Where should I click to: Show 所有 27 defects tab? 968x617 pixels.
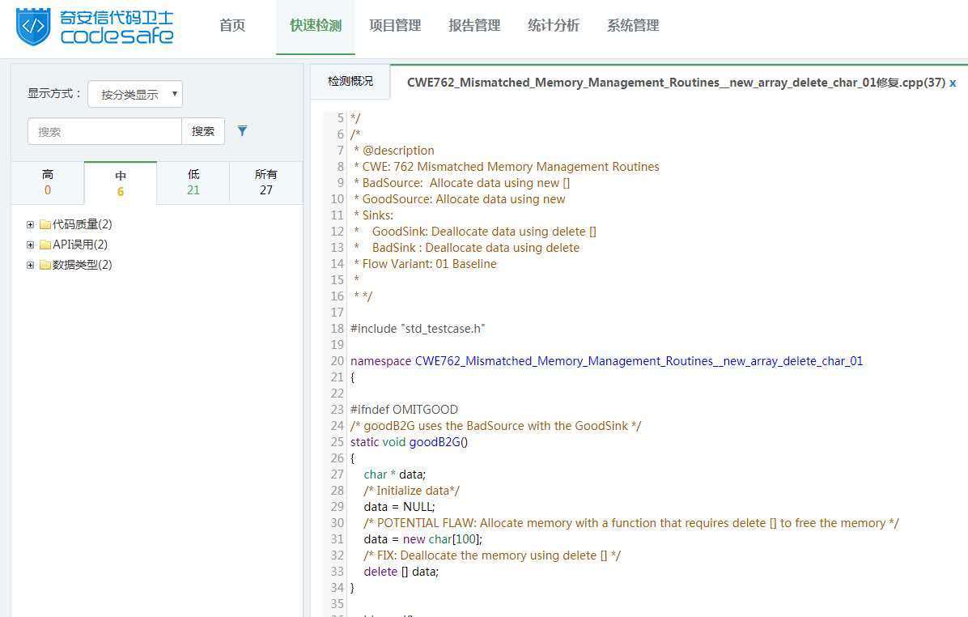pos(266,182)
